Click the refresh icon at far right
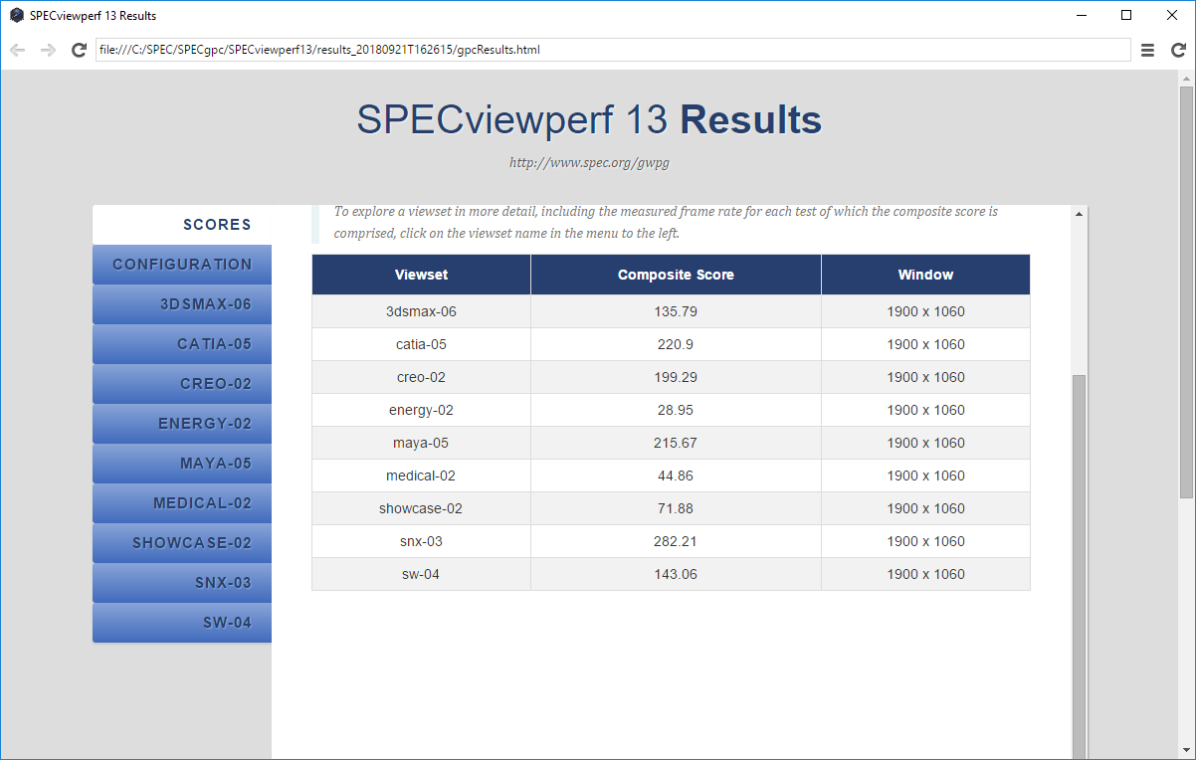Viewport: 1196px width, 760px height. (x=1178, y=50)
